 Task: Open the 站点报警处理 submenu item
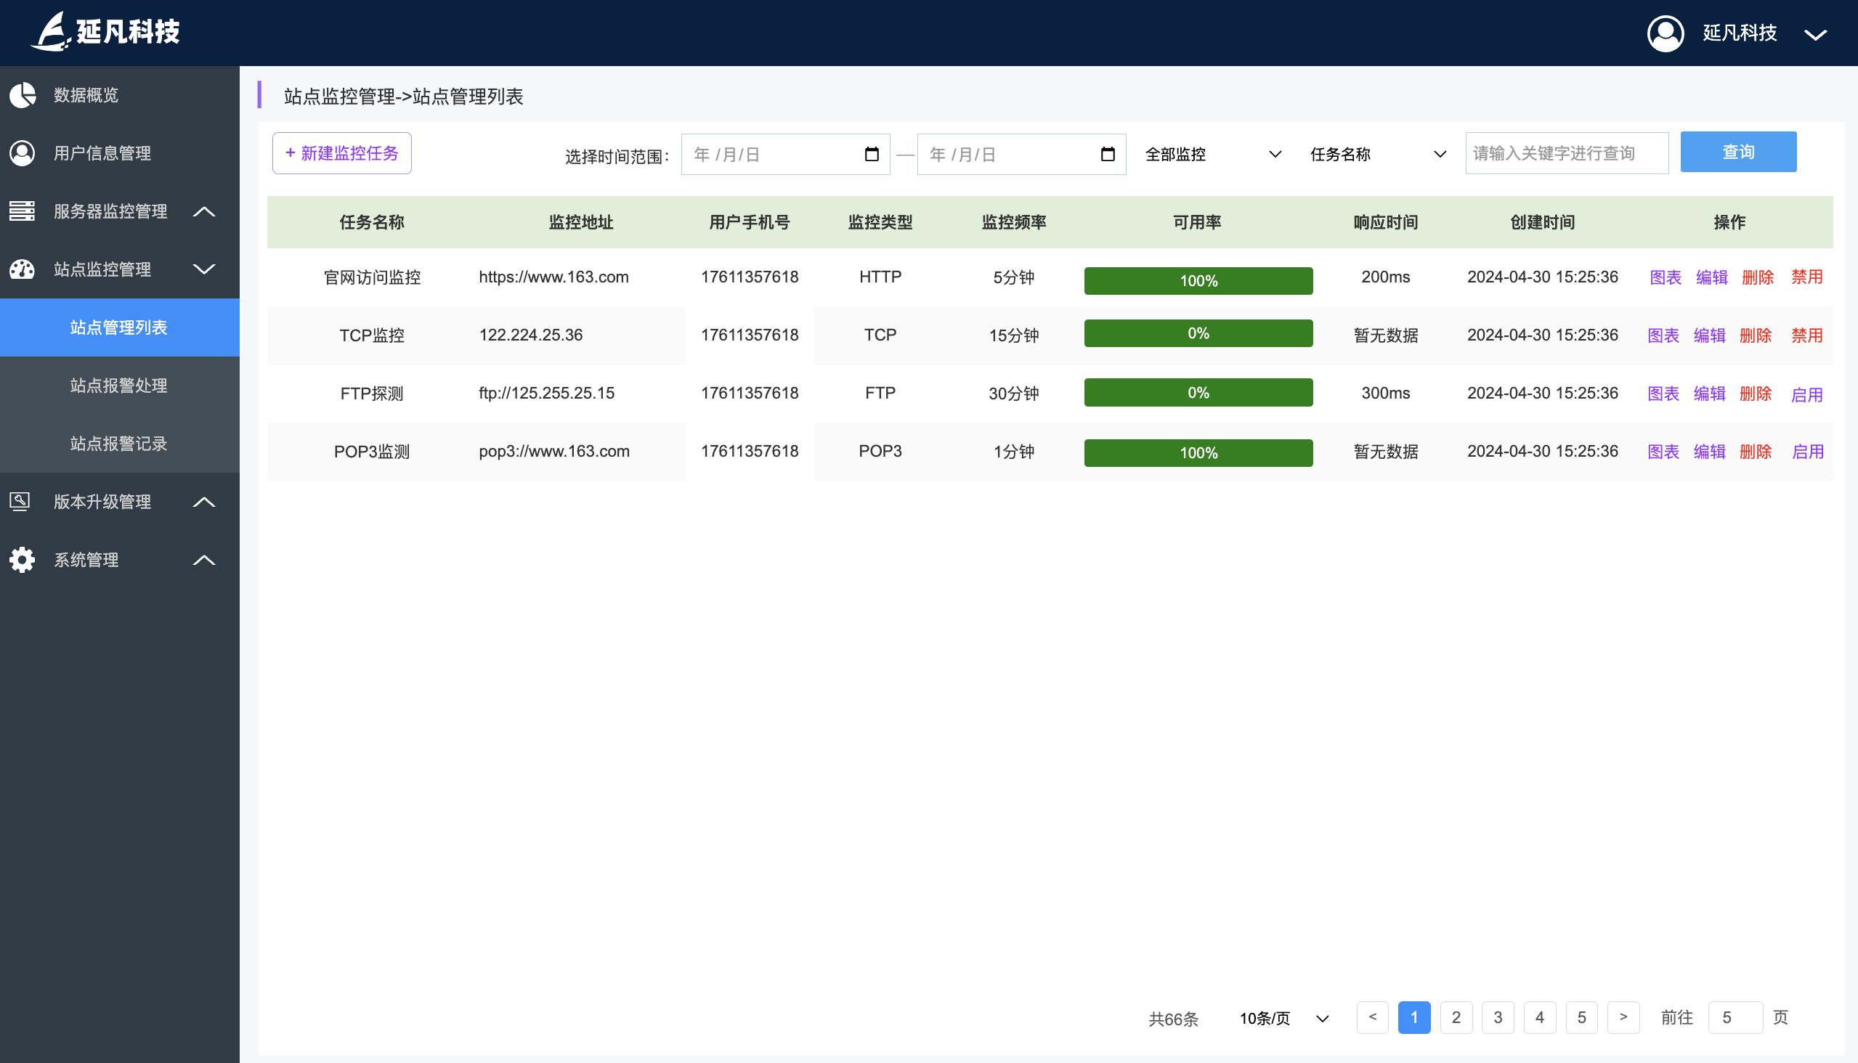click(119, 386)
